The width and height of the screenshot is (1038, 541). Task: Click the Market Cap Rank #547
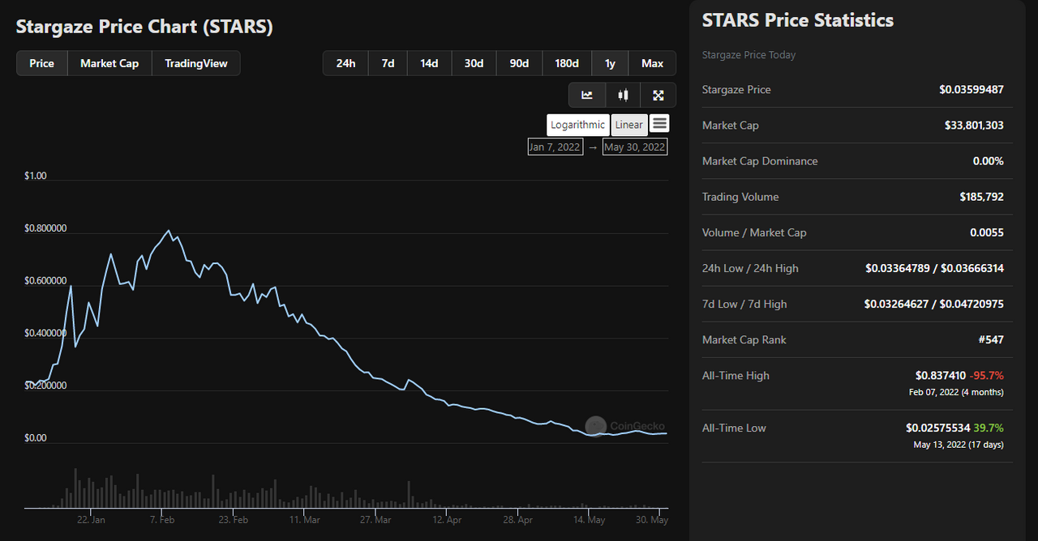click(991, 340)
